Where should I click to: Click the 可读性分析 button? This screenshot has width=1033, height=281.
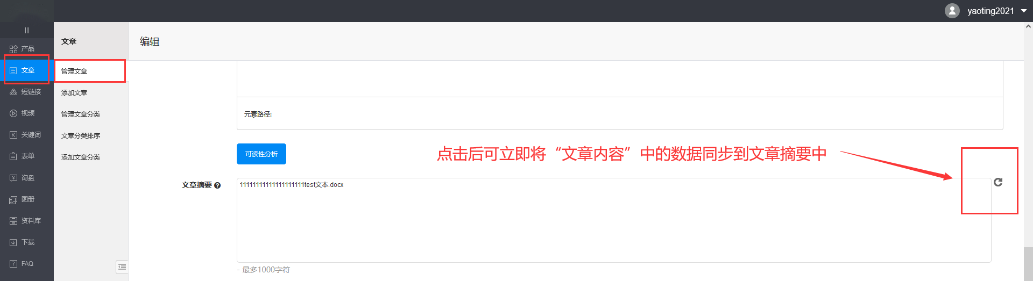(261, 154)
